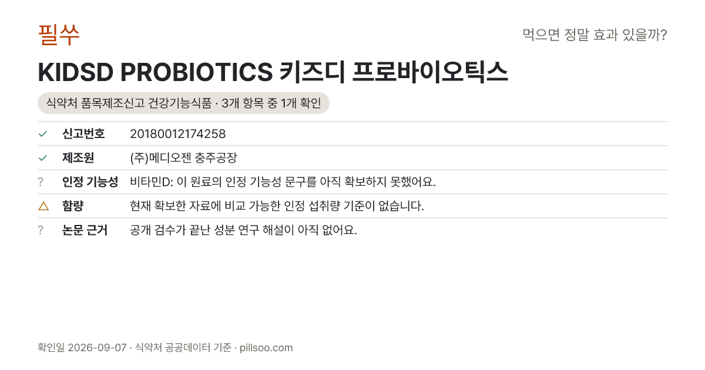Click manufacturer (주)메디오젠 충주공장

point(183,158)
